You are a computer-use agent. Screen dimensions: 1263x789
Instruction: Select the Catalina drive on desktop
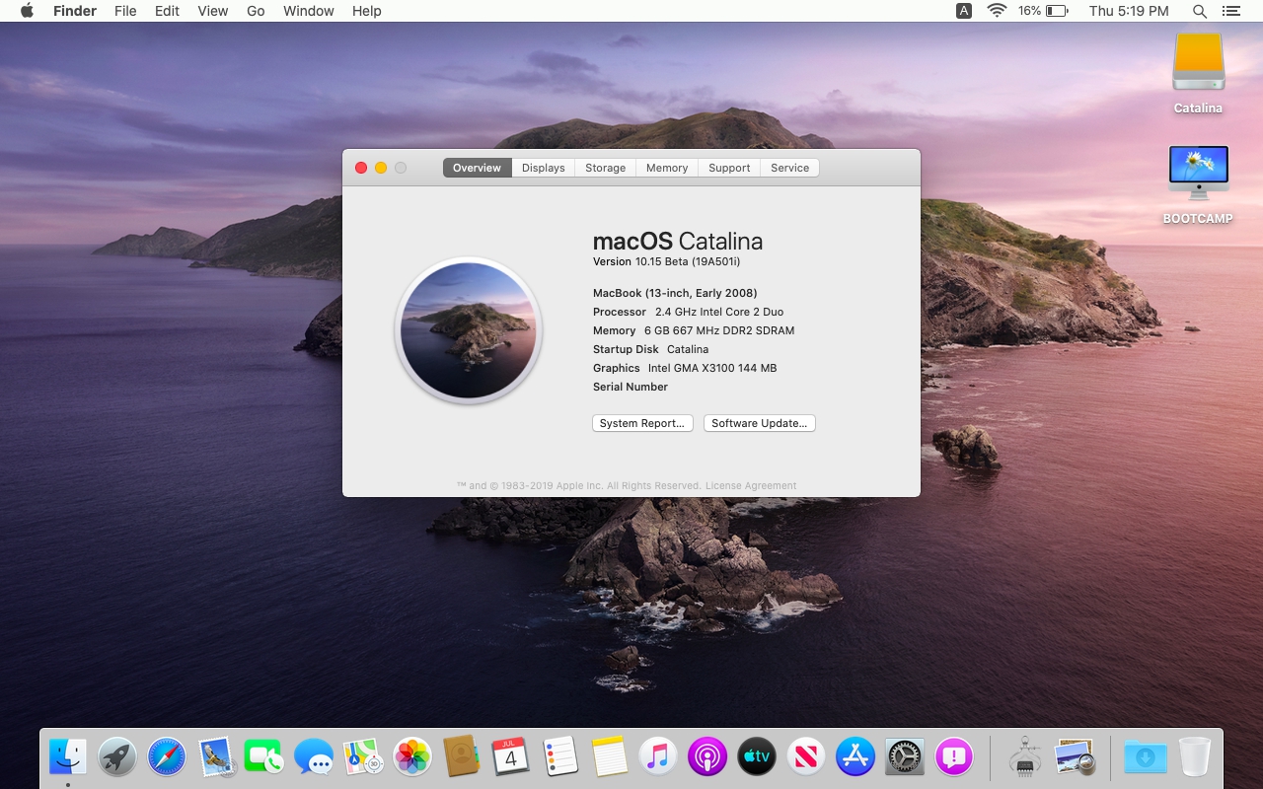1198,74
